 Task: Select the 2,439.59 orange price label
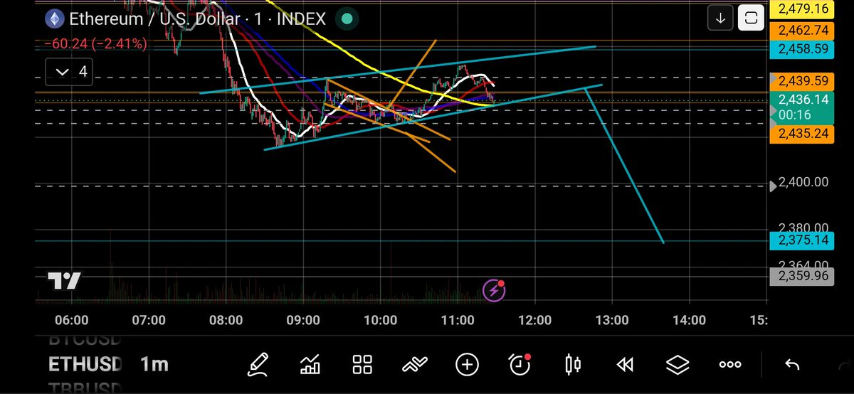pyautogui.click(x=803, y=81)
